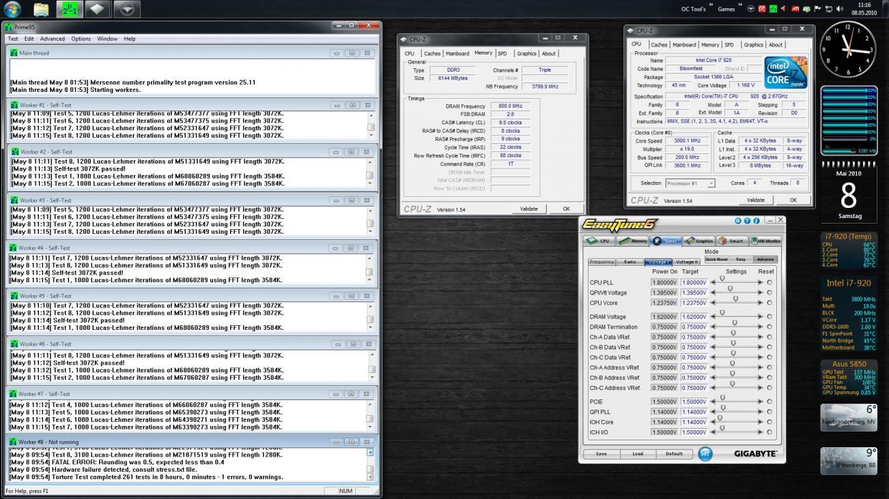Click the Avira antivirus tray icon

(x=762, y=9)
